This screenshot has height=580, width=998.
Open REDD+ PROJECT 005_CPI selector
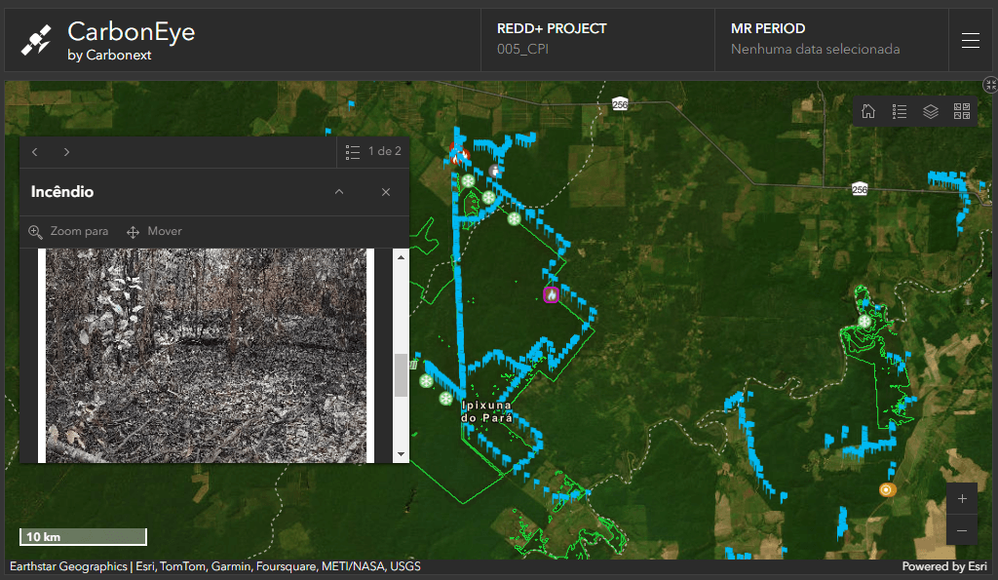(x=597, y=39)
